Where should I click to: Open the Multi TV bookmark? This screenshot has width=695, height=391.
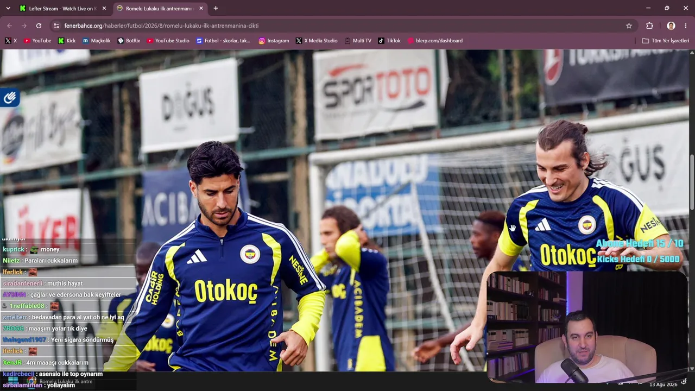click(358, 41)
